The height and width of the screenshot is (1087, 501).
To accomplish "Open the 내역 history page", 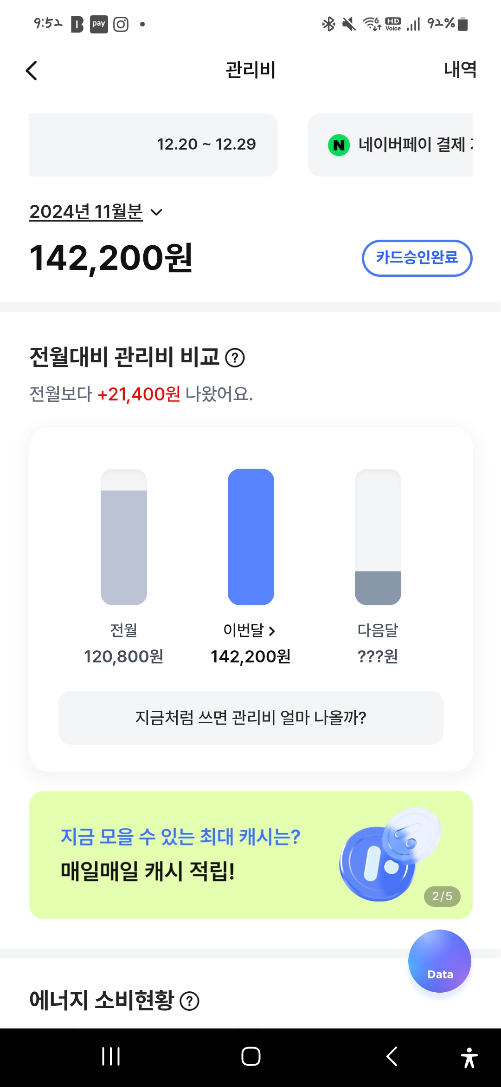I will coord(460,70).
